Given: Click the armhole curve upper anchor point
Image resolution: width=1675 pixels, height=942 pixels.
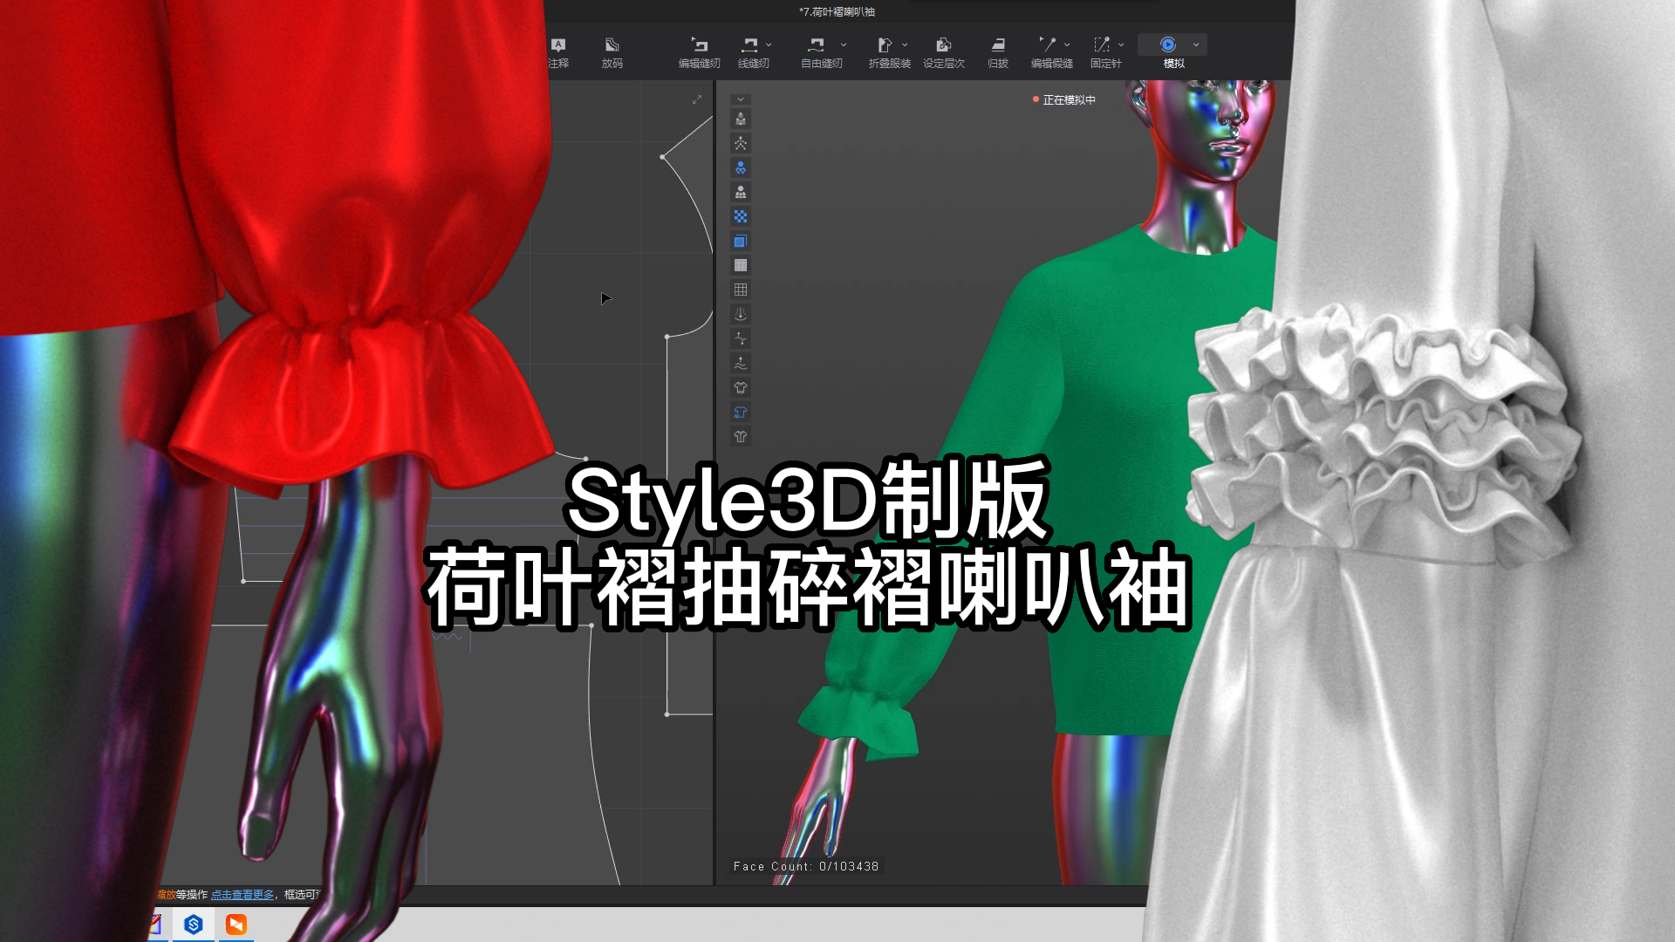Looking at the screenshot, I should click(663, 157).
